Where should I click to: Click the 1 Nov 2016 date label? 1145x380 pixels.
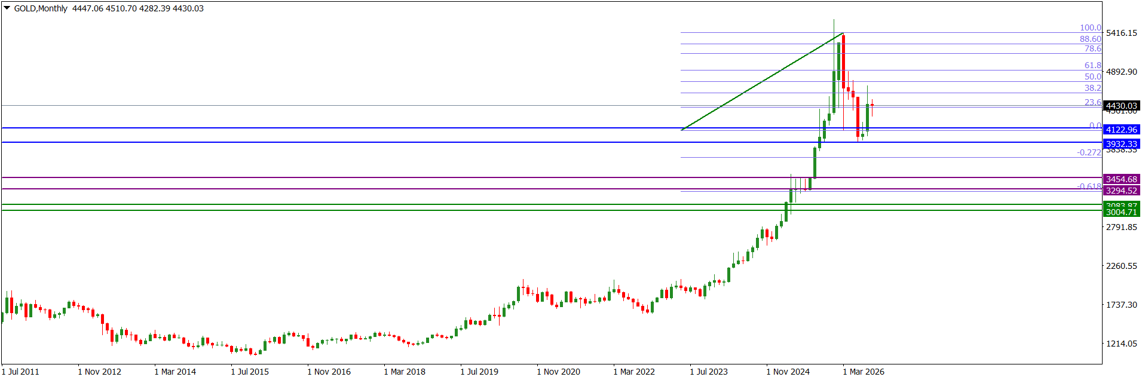pos(329,372)
